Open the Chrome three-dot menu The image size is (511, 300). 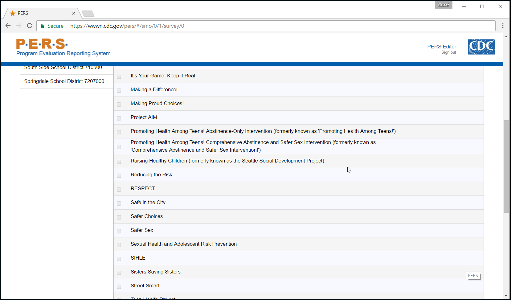click(x=503, y=26)
